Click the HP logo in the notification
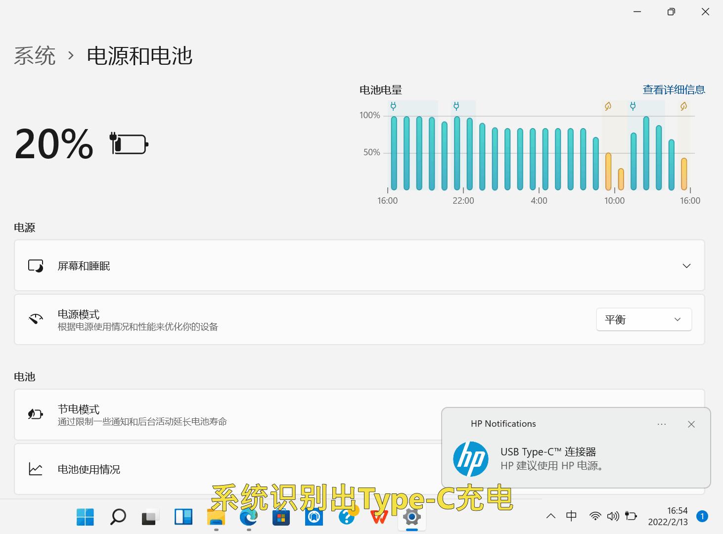 click(x=470, y=458)
